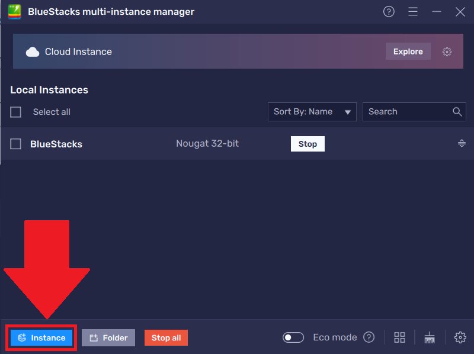This screenshot has width=474, height=354.
Task: Click the Nougat 32-bit label
Action: click(x=207, y=143)
